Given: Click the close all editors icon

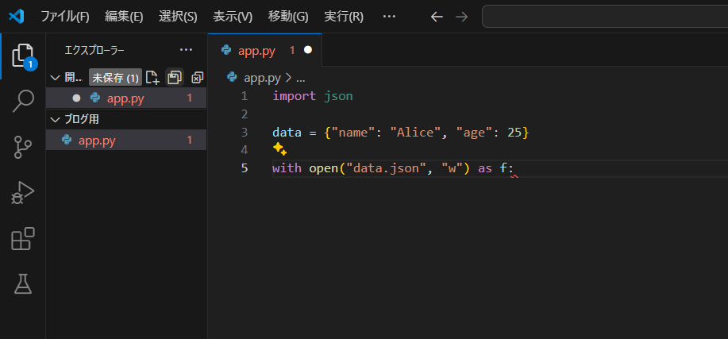Looking at the screenshot, I should point(198,78).
